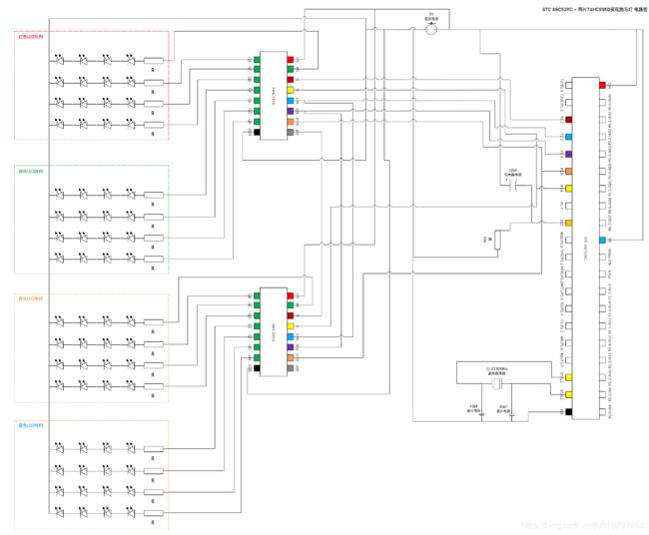Screen dimensions: 649x535
Task: Select the purple P1.4 microcontroller pin
Action: (x=569, y=154)
